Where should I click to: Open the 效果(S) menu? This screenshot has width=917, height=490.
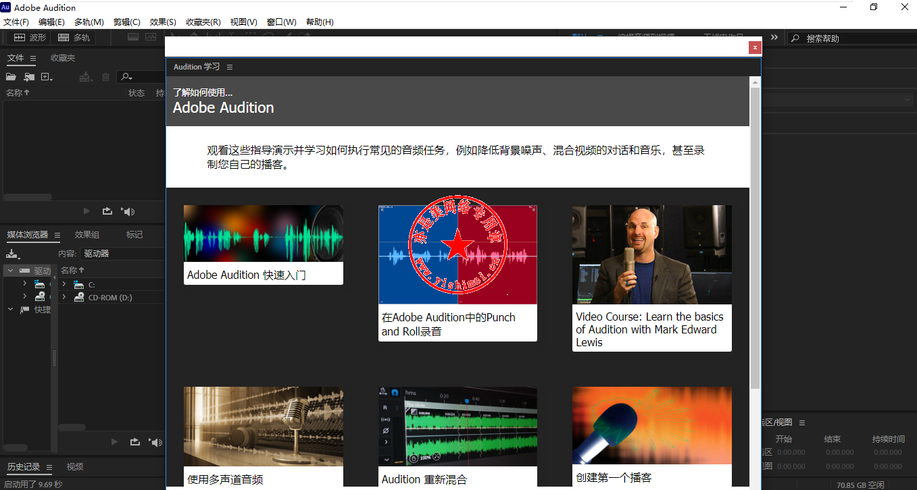163,22
